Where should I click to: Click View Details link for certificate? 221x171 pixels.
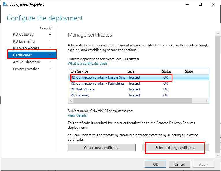77,115
